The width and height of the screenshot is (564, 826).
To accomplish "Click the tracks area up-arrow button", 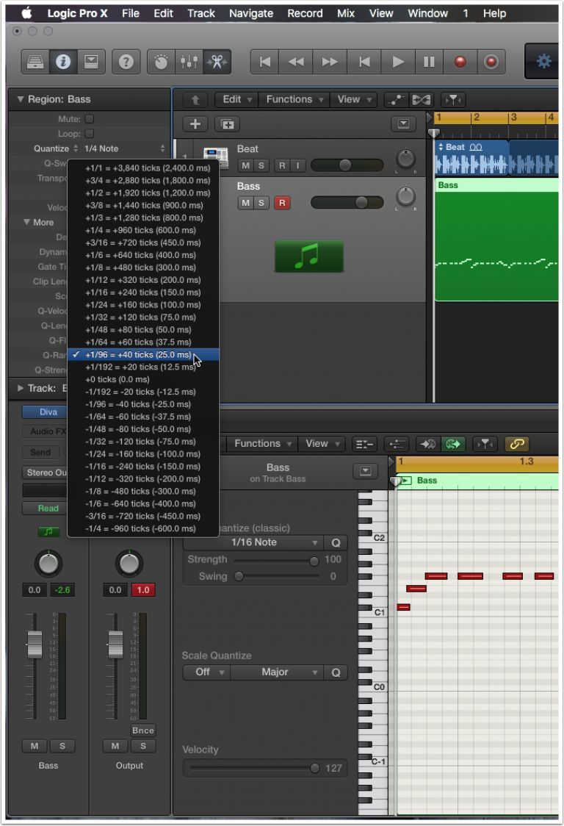I will (x=195, y=99).
